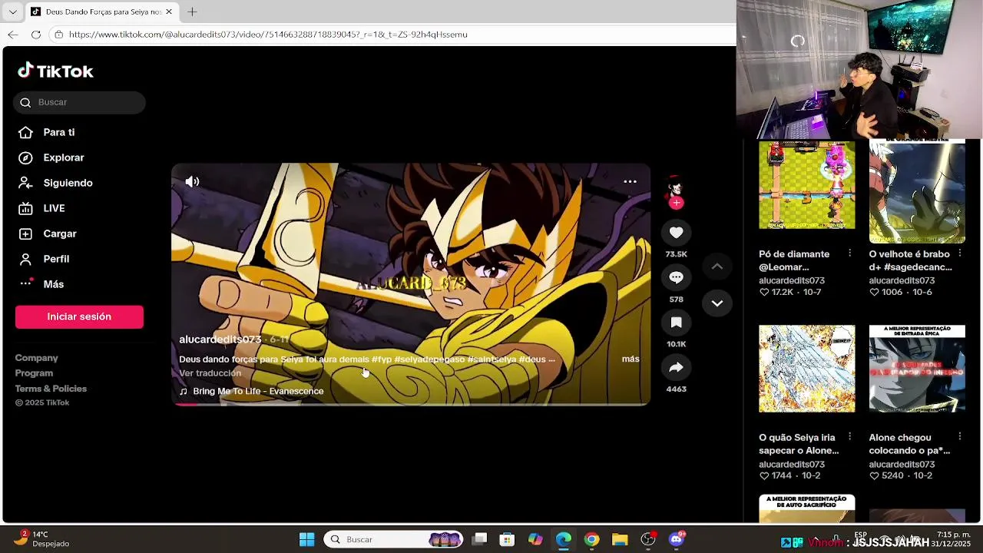
Task: Click the TikTok logo
Action: click(55, 71)
